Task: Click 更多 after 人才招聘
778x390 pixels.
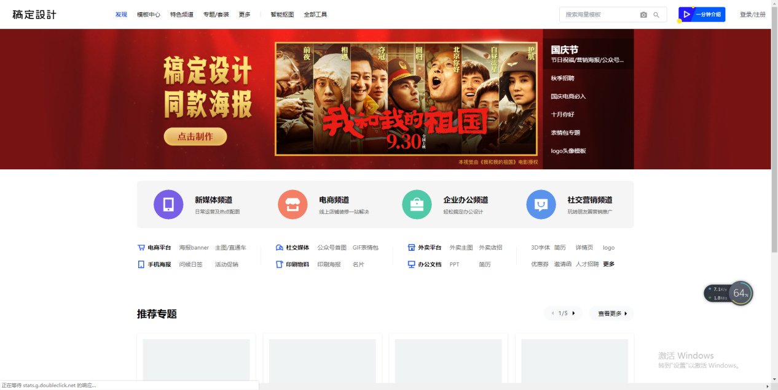Action: point(609,264)
